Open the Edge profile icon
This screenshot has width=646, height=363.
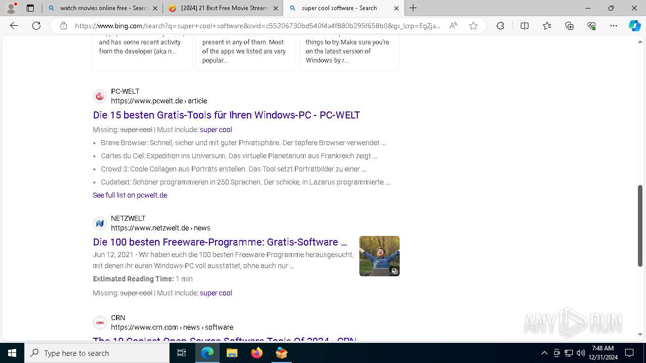(11, 8)
